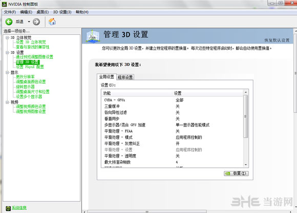The height and width of the screenshot is (213, 297).
Task: Collapse the 视频 tree node
Action: (x=7, y=102)
